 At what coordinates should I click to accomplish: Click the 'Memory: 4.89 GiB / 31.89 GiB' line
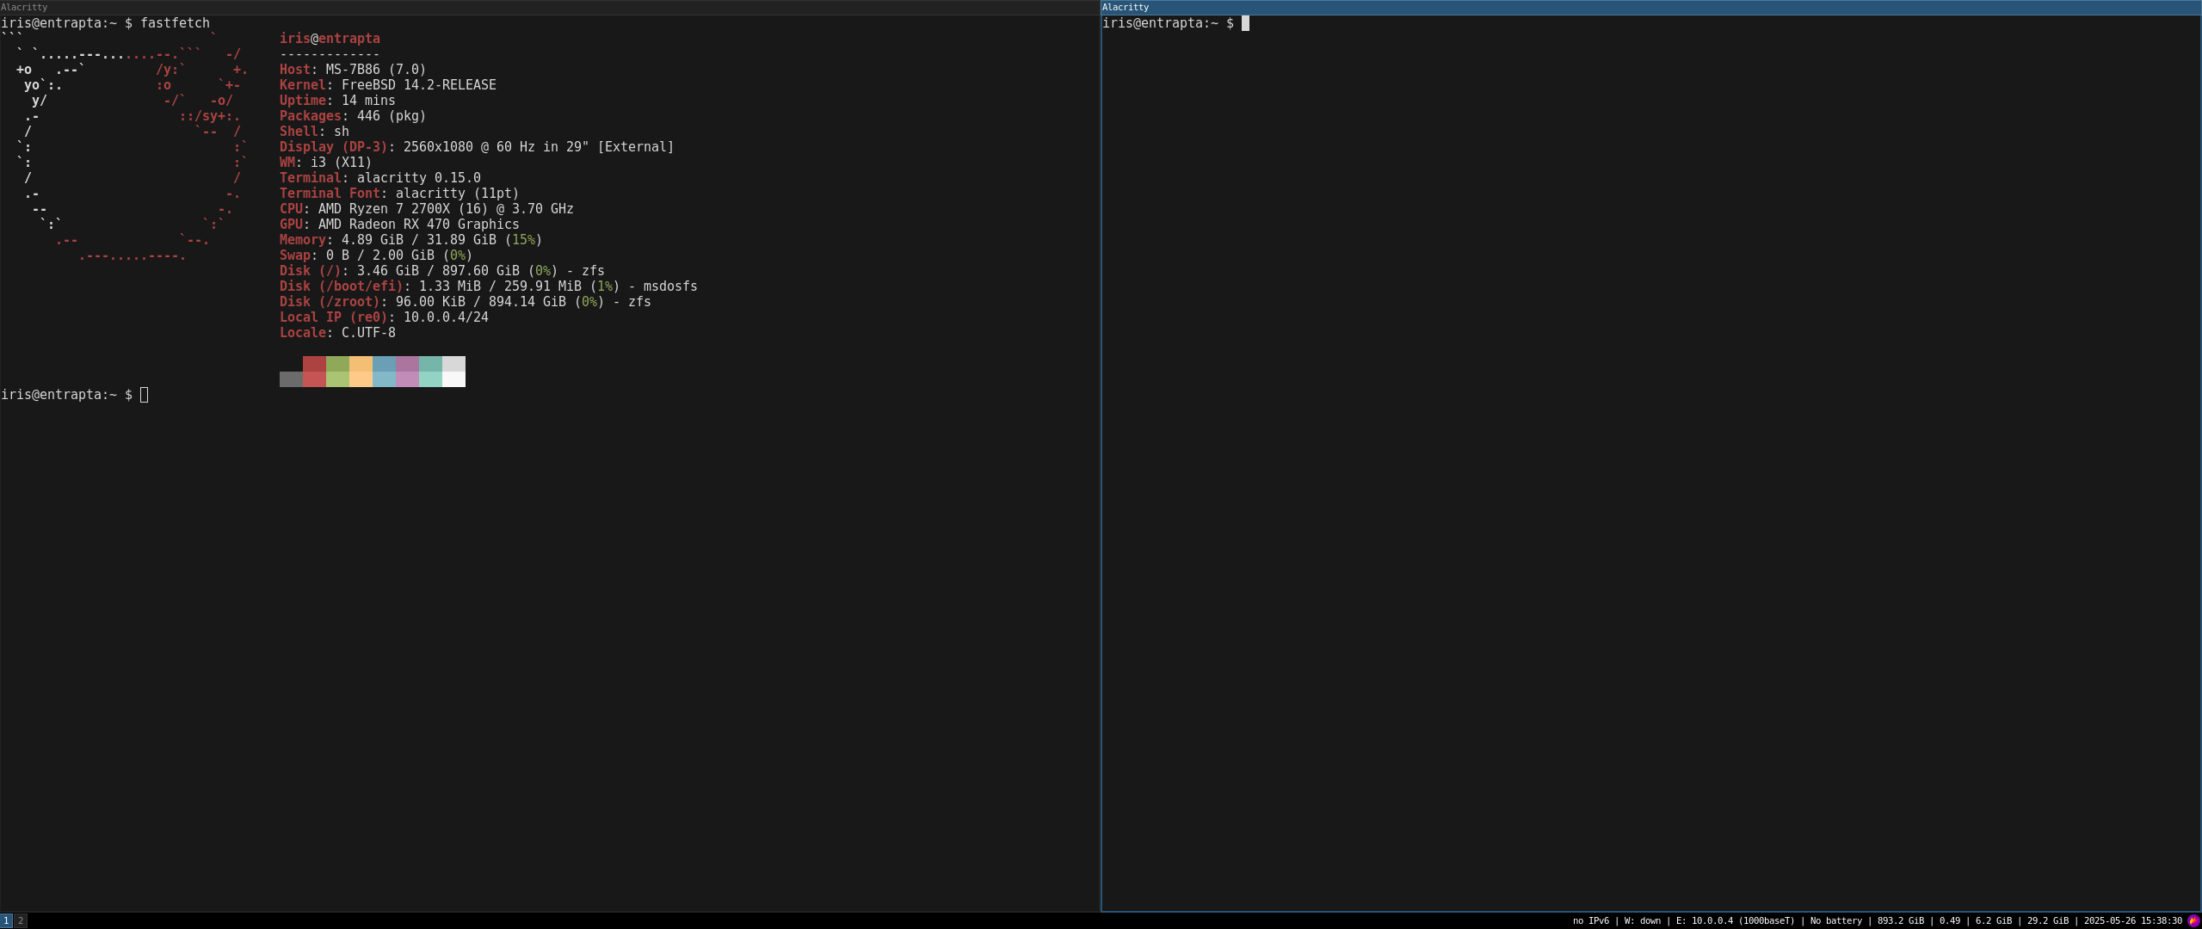point(411,240)
